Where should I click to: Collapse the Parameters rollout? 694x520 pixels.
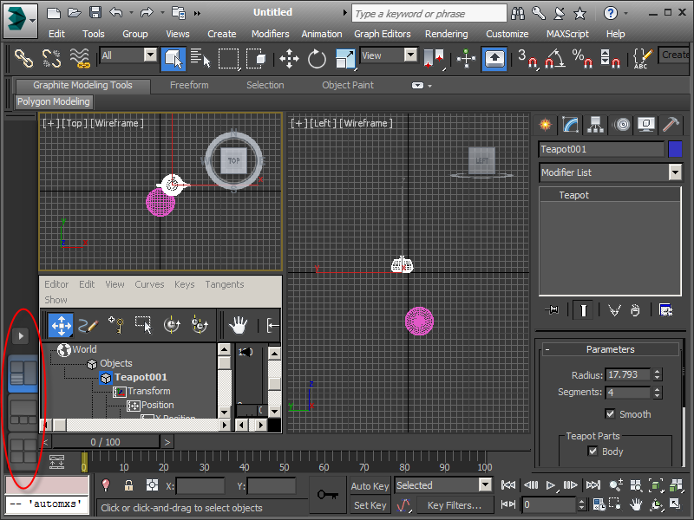(547, 349)
